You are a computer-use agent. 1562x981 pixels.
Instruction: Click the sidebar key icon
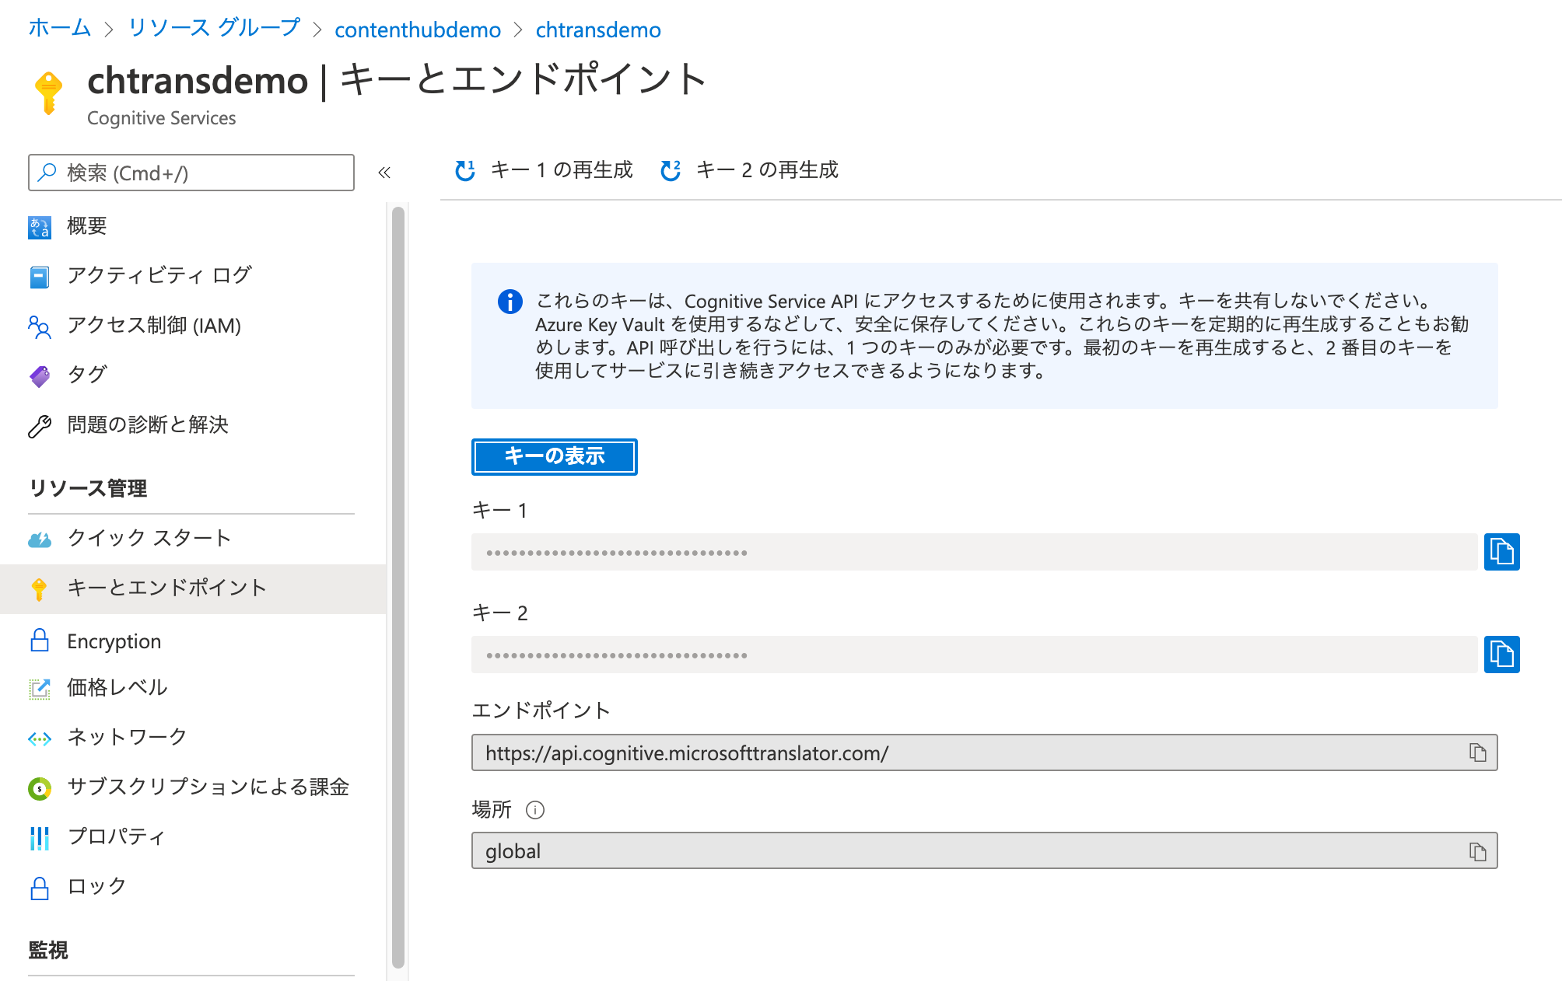(39, 589)
